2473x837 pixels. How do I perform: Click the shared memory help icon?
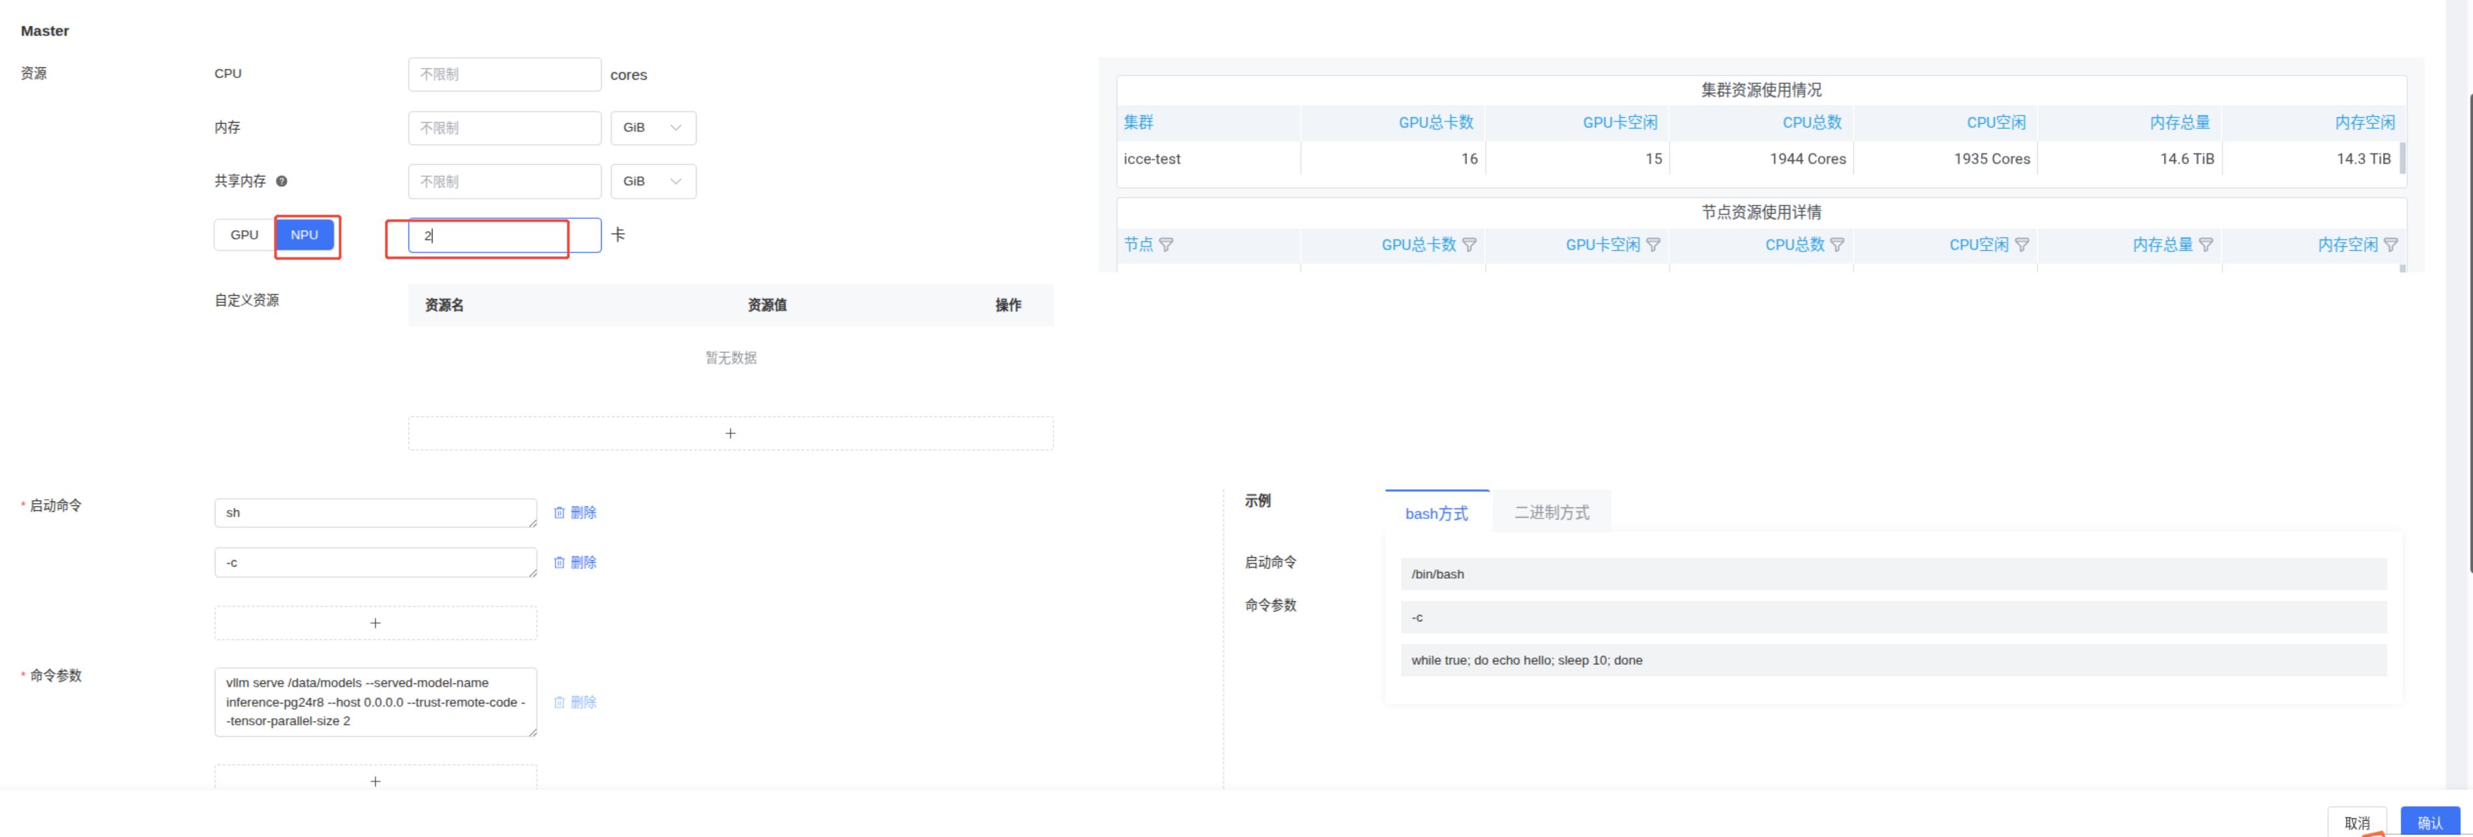[281, 181]
